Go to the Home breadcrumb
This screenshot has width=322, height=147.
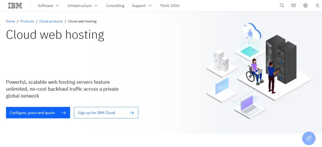pos(10,21)
